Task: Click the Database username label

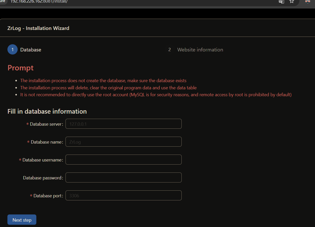Action: point(43,160)
